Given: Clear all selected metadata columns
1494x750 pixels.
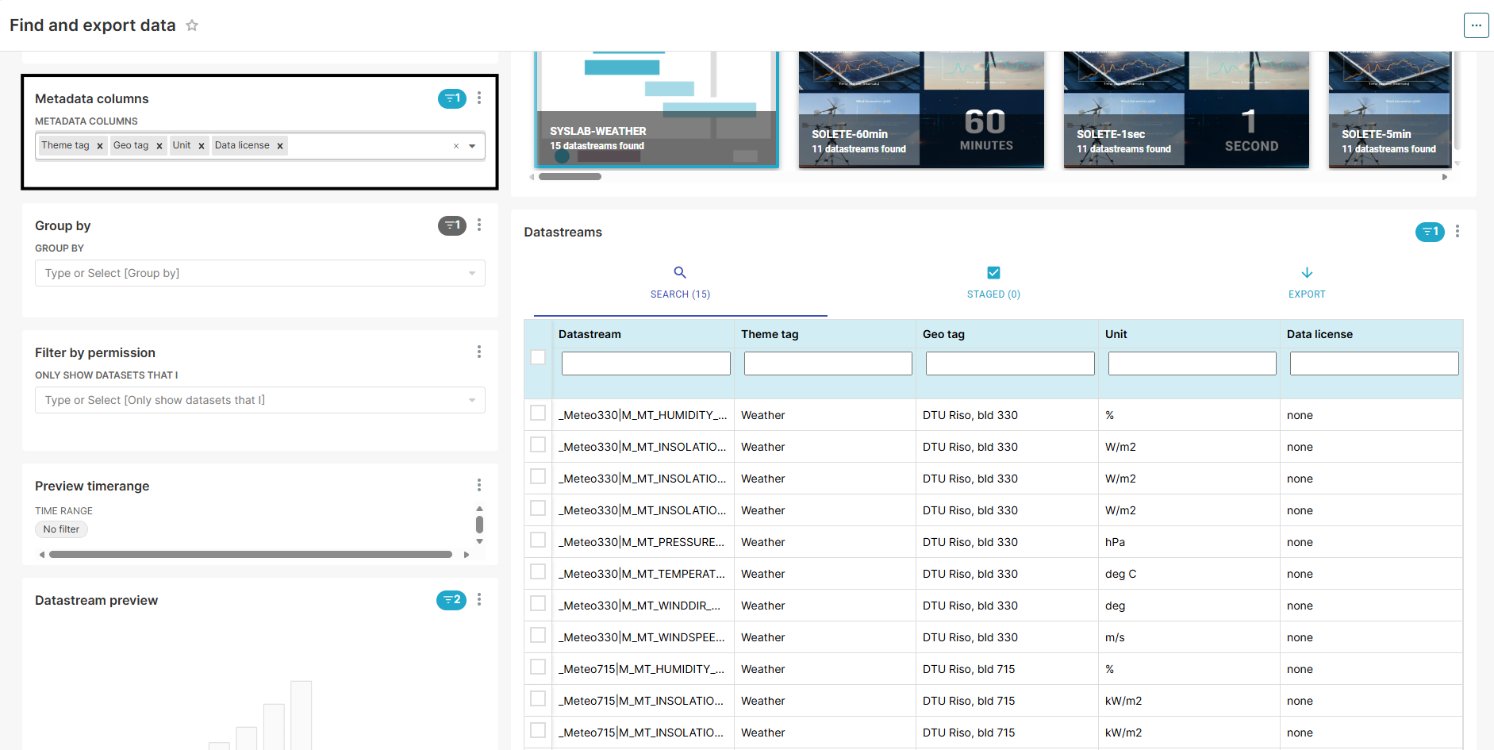Looking at the screenshot, I should (456, 146).
